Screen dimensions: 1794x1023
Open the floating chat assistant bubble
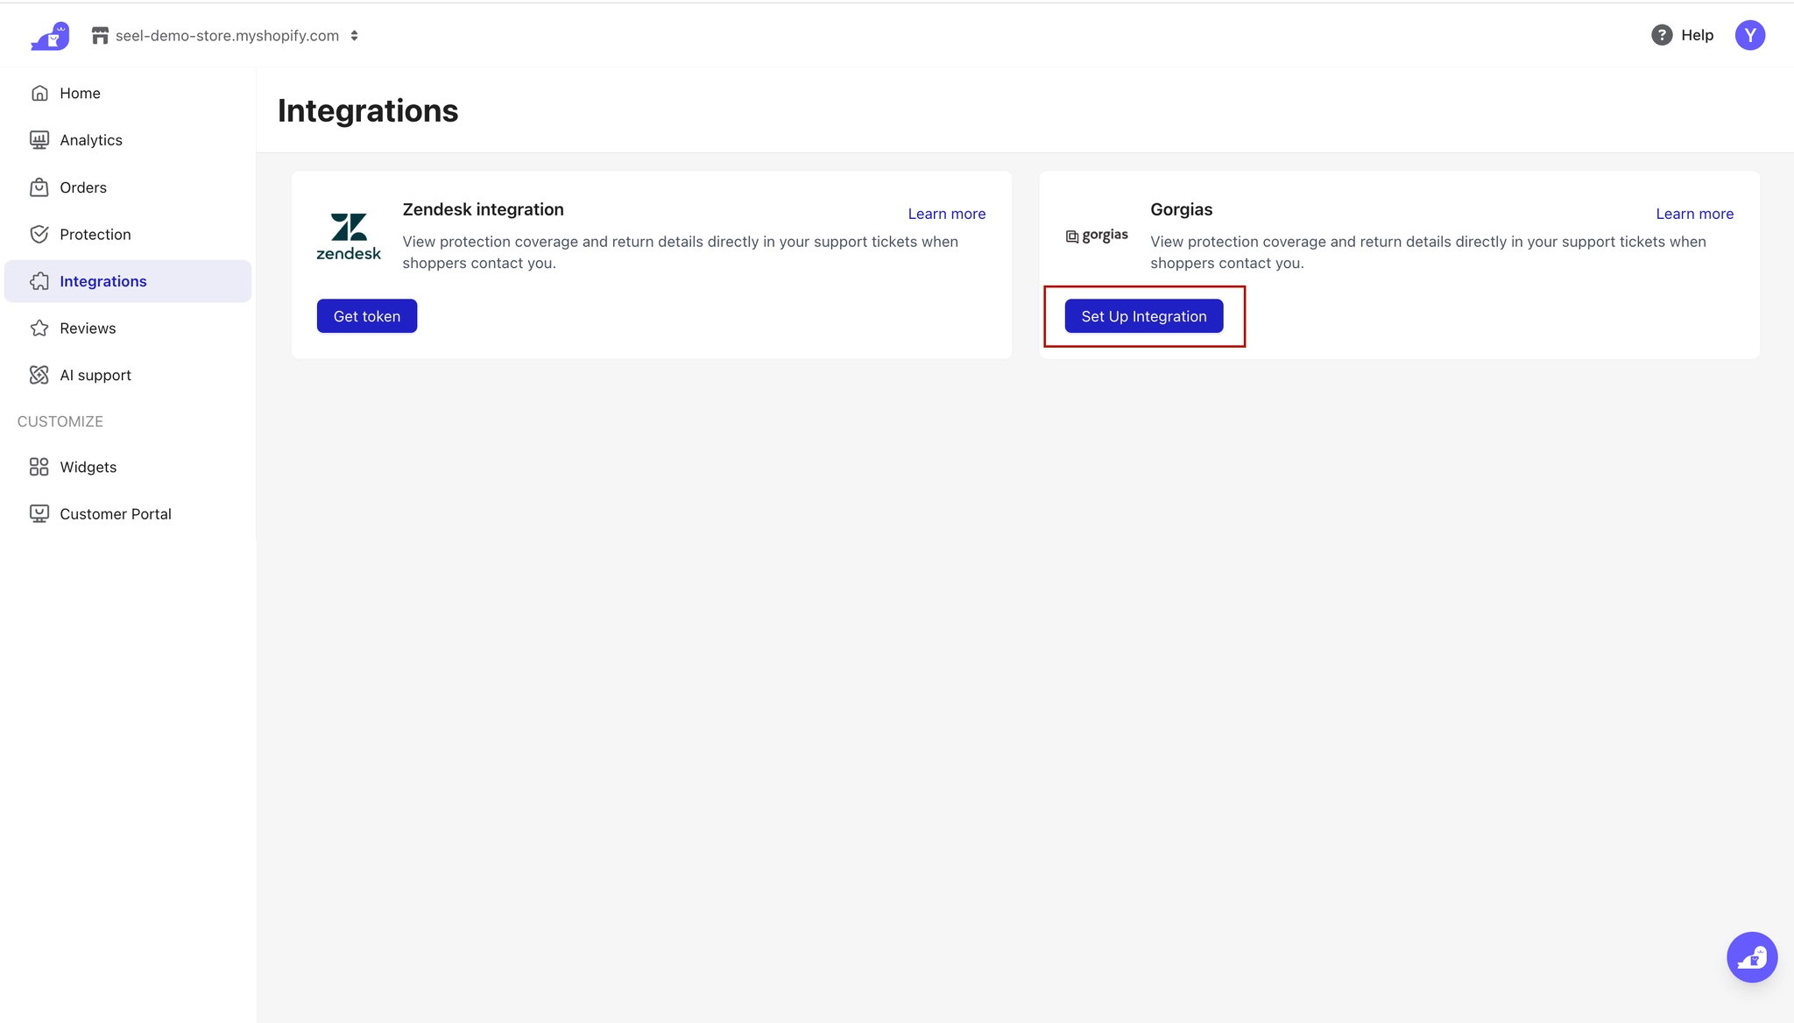tap(1751, 957)
